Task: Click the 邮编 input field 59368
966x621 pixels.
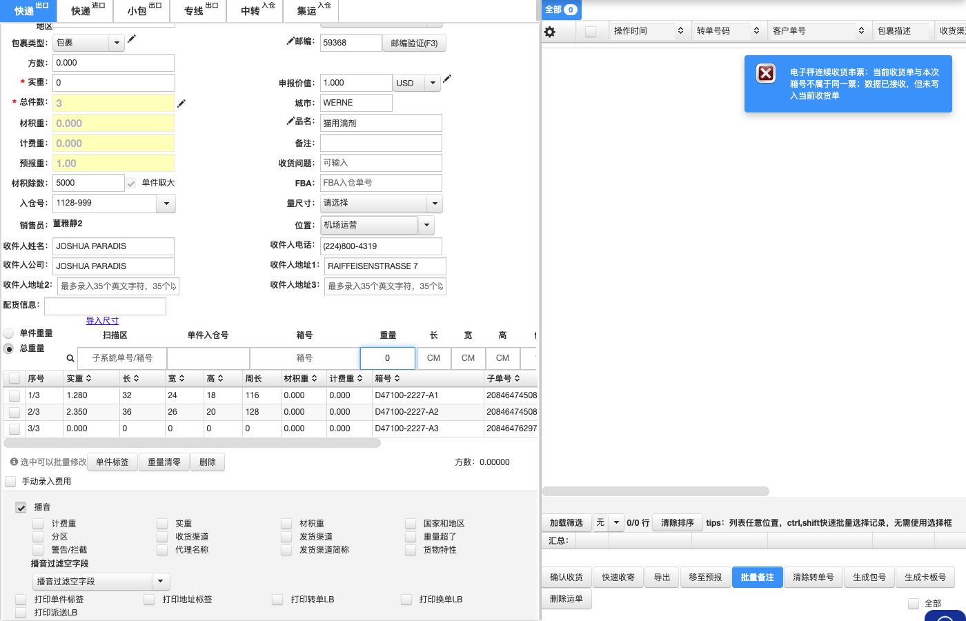Action: coord(351,43)
